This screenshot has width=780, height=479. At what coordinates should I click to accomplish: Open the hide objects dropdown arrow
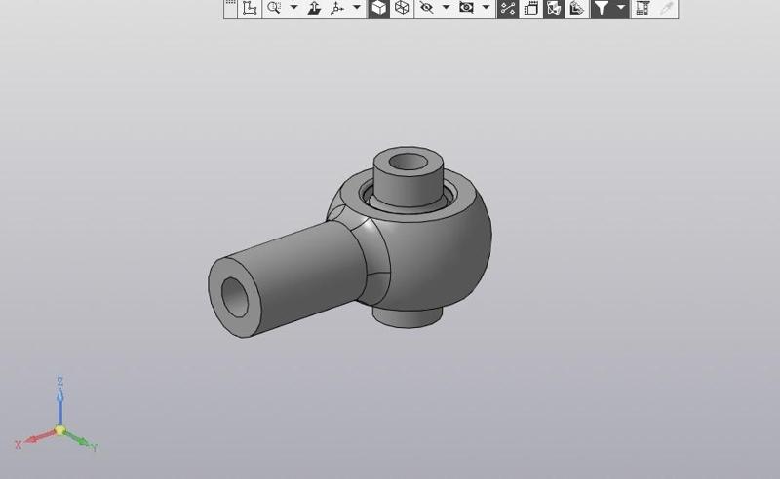tap(447, 8)
